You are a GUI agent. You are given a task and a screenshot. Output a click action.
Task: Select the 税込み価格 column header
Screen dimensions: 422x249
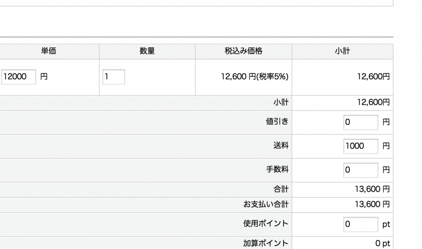[x=243, y=51]
